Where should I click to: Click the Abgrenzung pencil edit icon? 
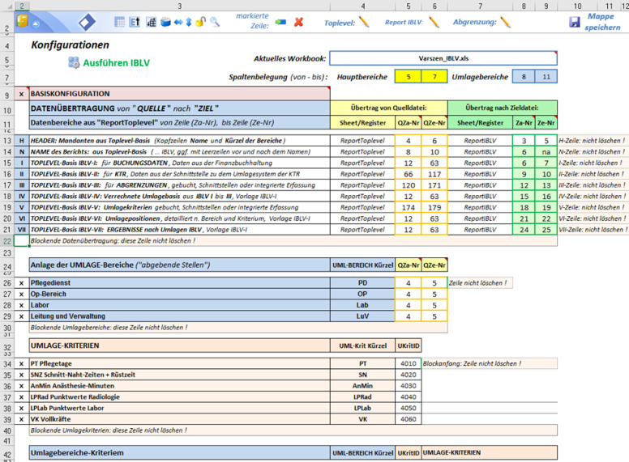click(506, 22)
